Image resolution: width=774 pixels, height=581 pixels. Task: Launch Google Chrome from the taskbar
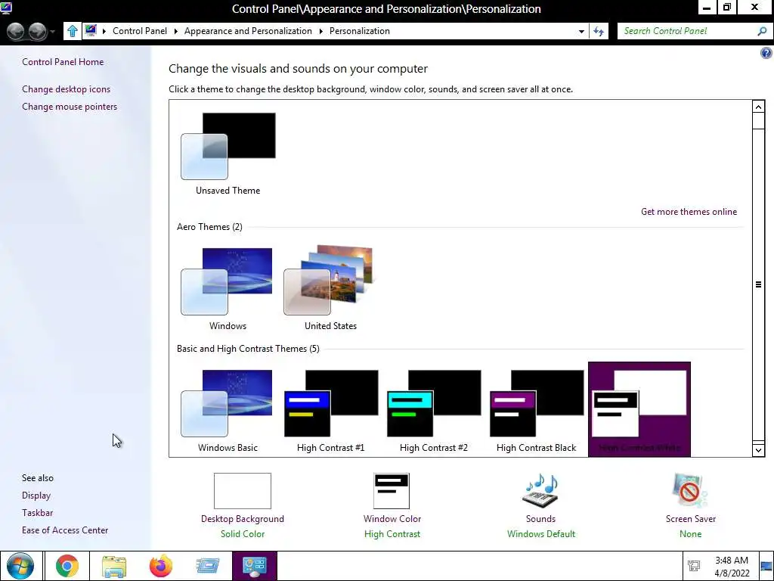(x=67, y=566)
